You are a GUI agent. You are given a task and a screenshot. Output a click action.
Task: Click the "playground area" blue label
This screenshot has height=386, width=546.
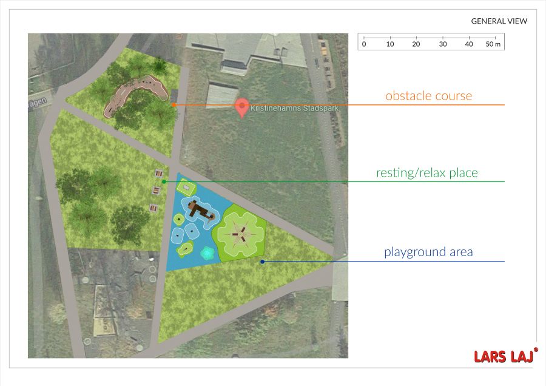(428, 252)
